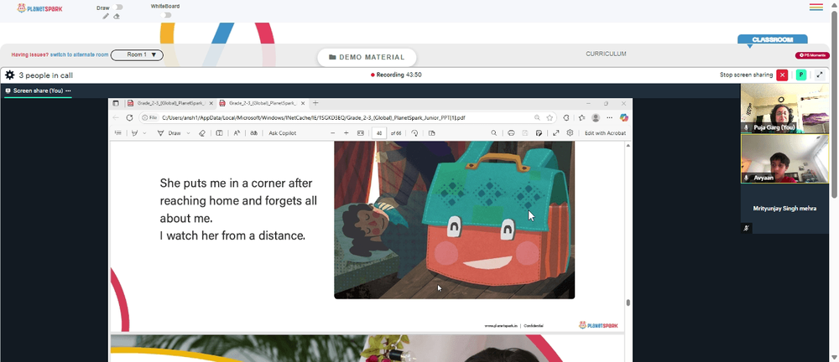Rotate the PDF page
This screenshot has width=839, height=362.
click(x=414, y=133)
